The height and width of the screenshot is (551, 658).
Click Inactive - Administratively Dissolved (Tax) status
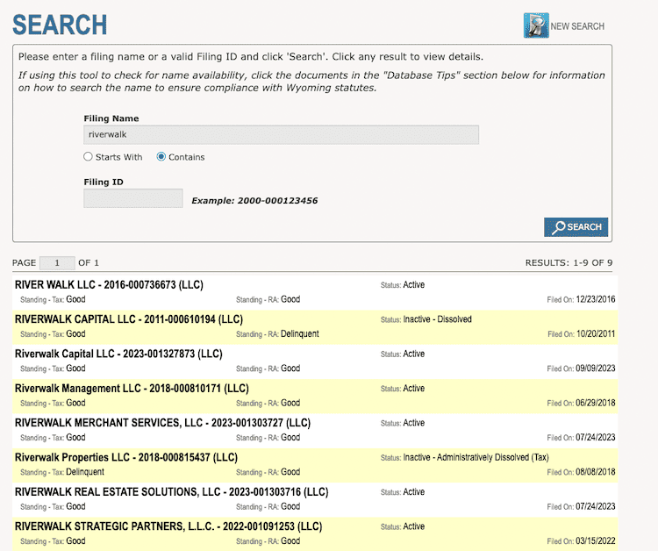click(476, 457)
